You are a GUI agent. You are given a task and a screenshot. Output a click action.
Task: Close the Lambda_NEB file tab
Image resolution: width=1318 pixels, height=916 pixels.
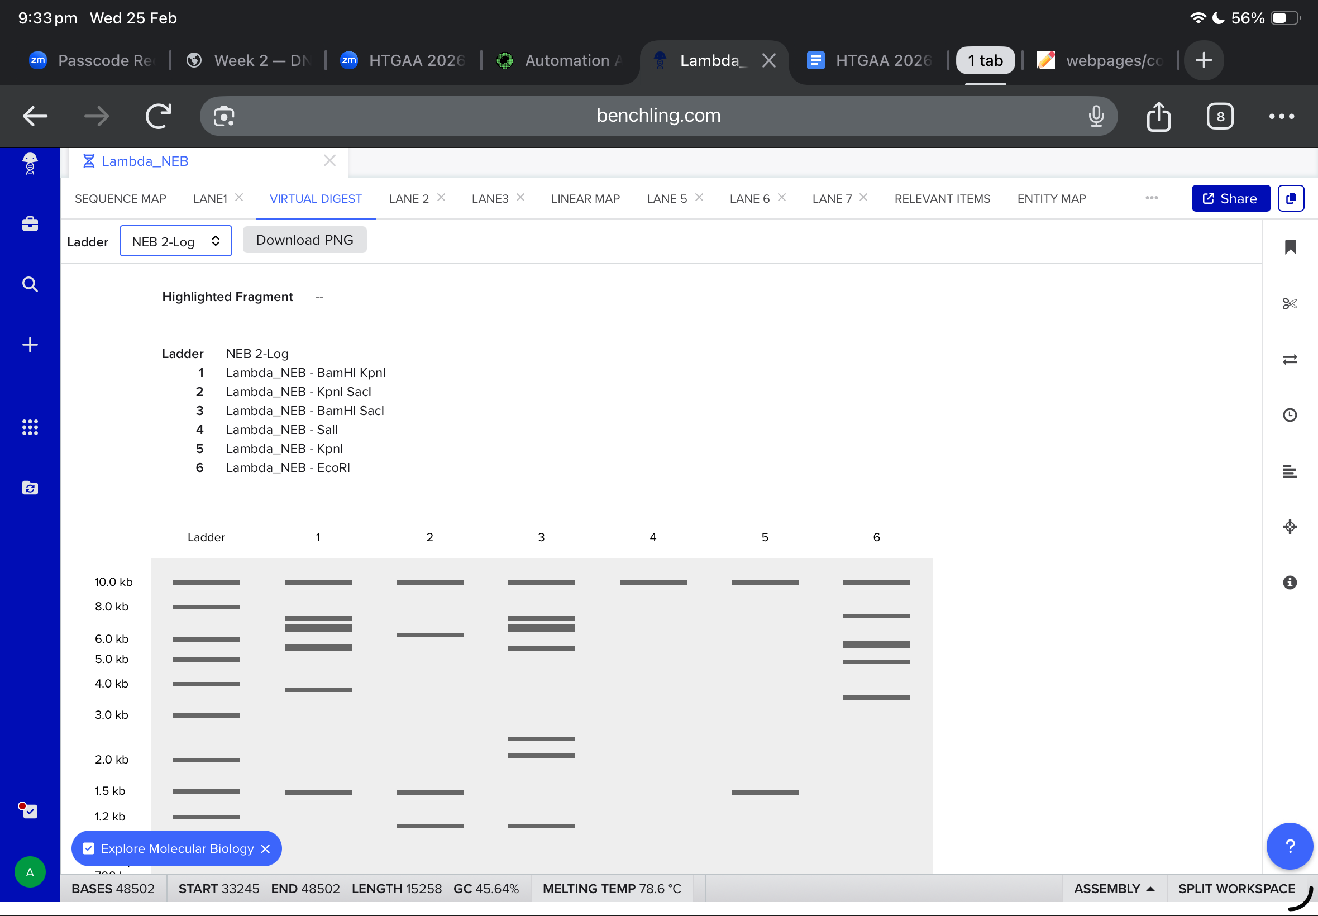(x=329, y=161)
